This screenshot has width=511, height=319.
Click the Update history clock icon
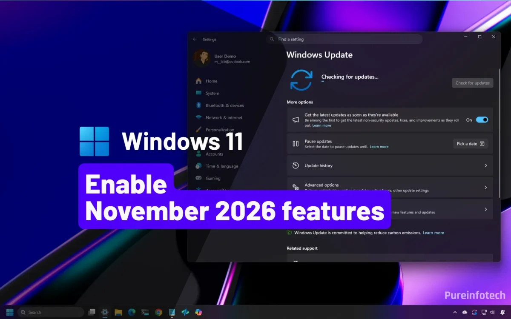296,166
